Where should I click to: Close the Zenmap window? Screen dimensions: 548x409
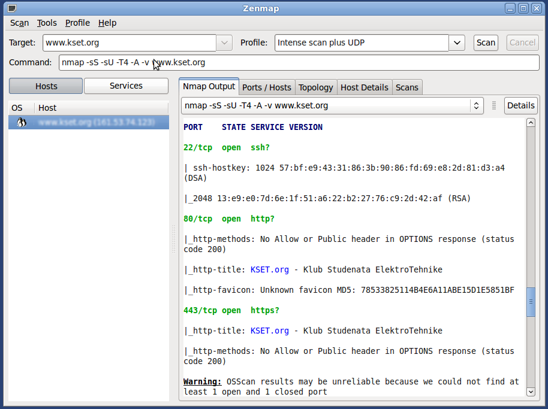[x=537, y=8]
